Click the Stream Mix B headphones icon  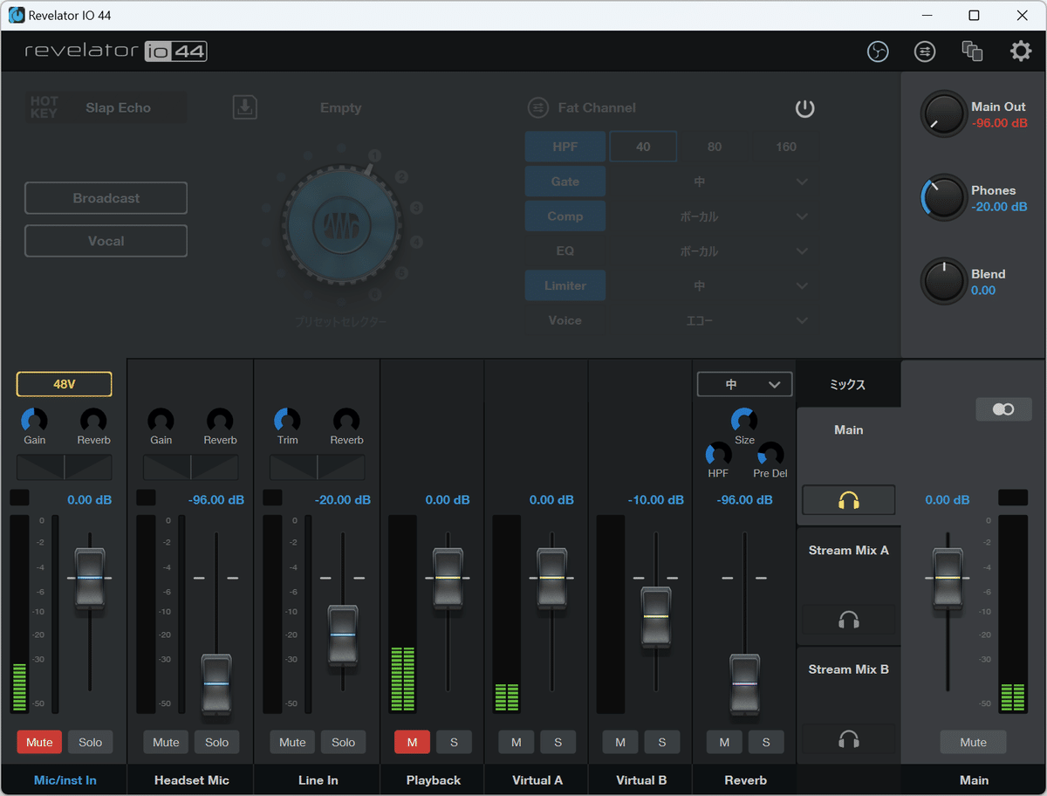point(849,739)
